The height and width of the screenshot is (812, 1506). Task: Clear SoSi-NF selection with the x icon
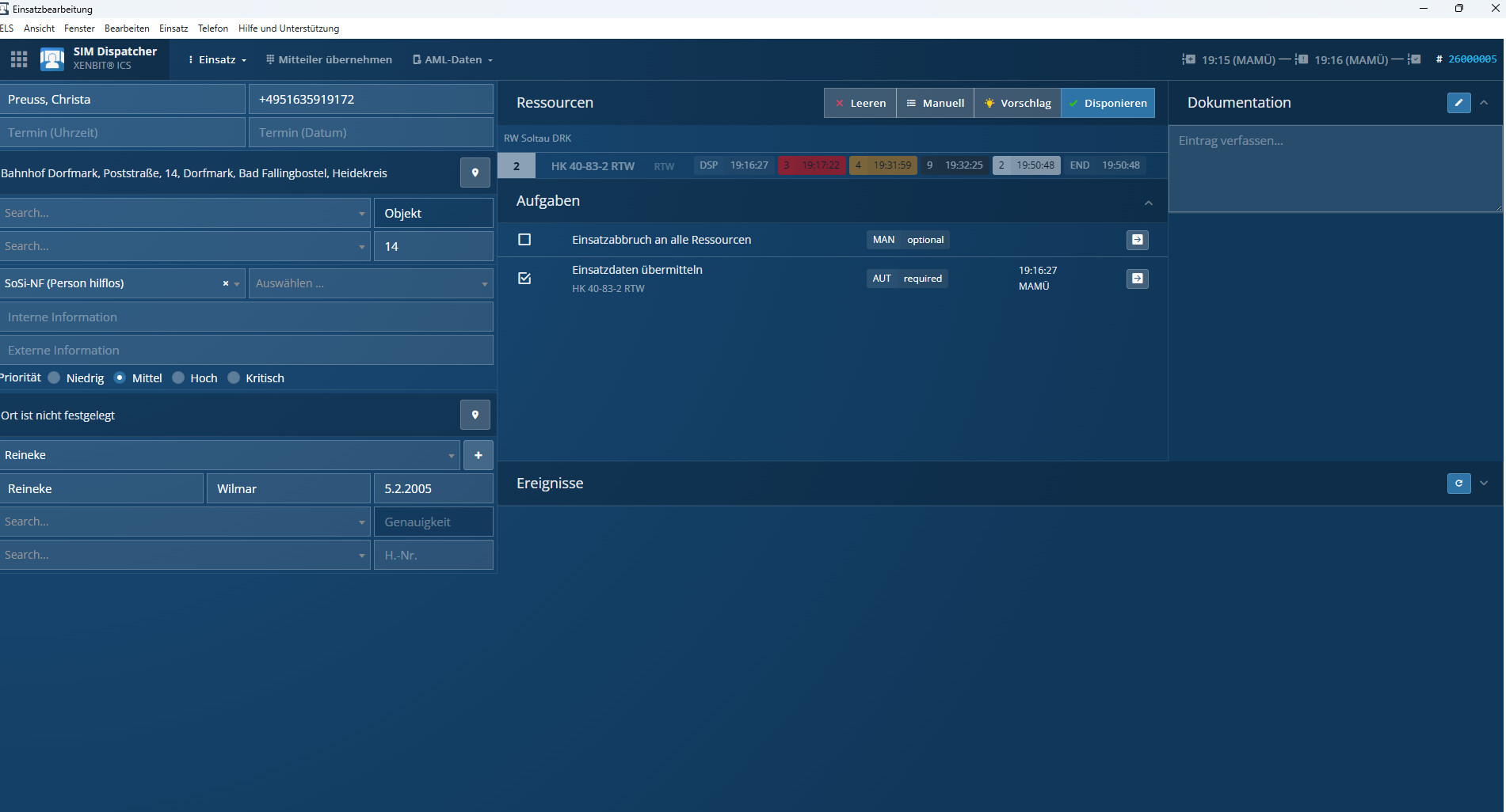pos(226,283)
